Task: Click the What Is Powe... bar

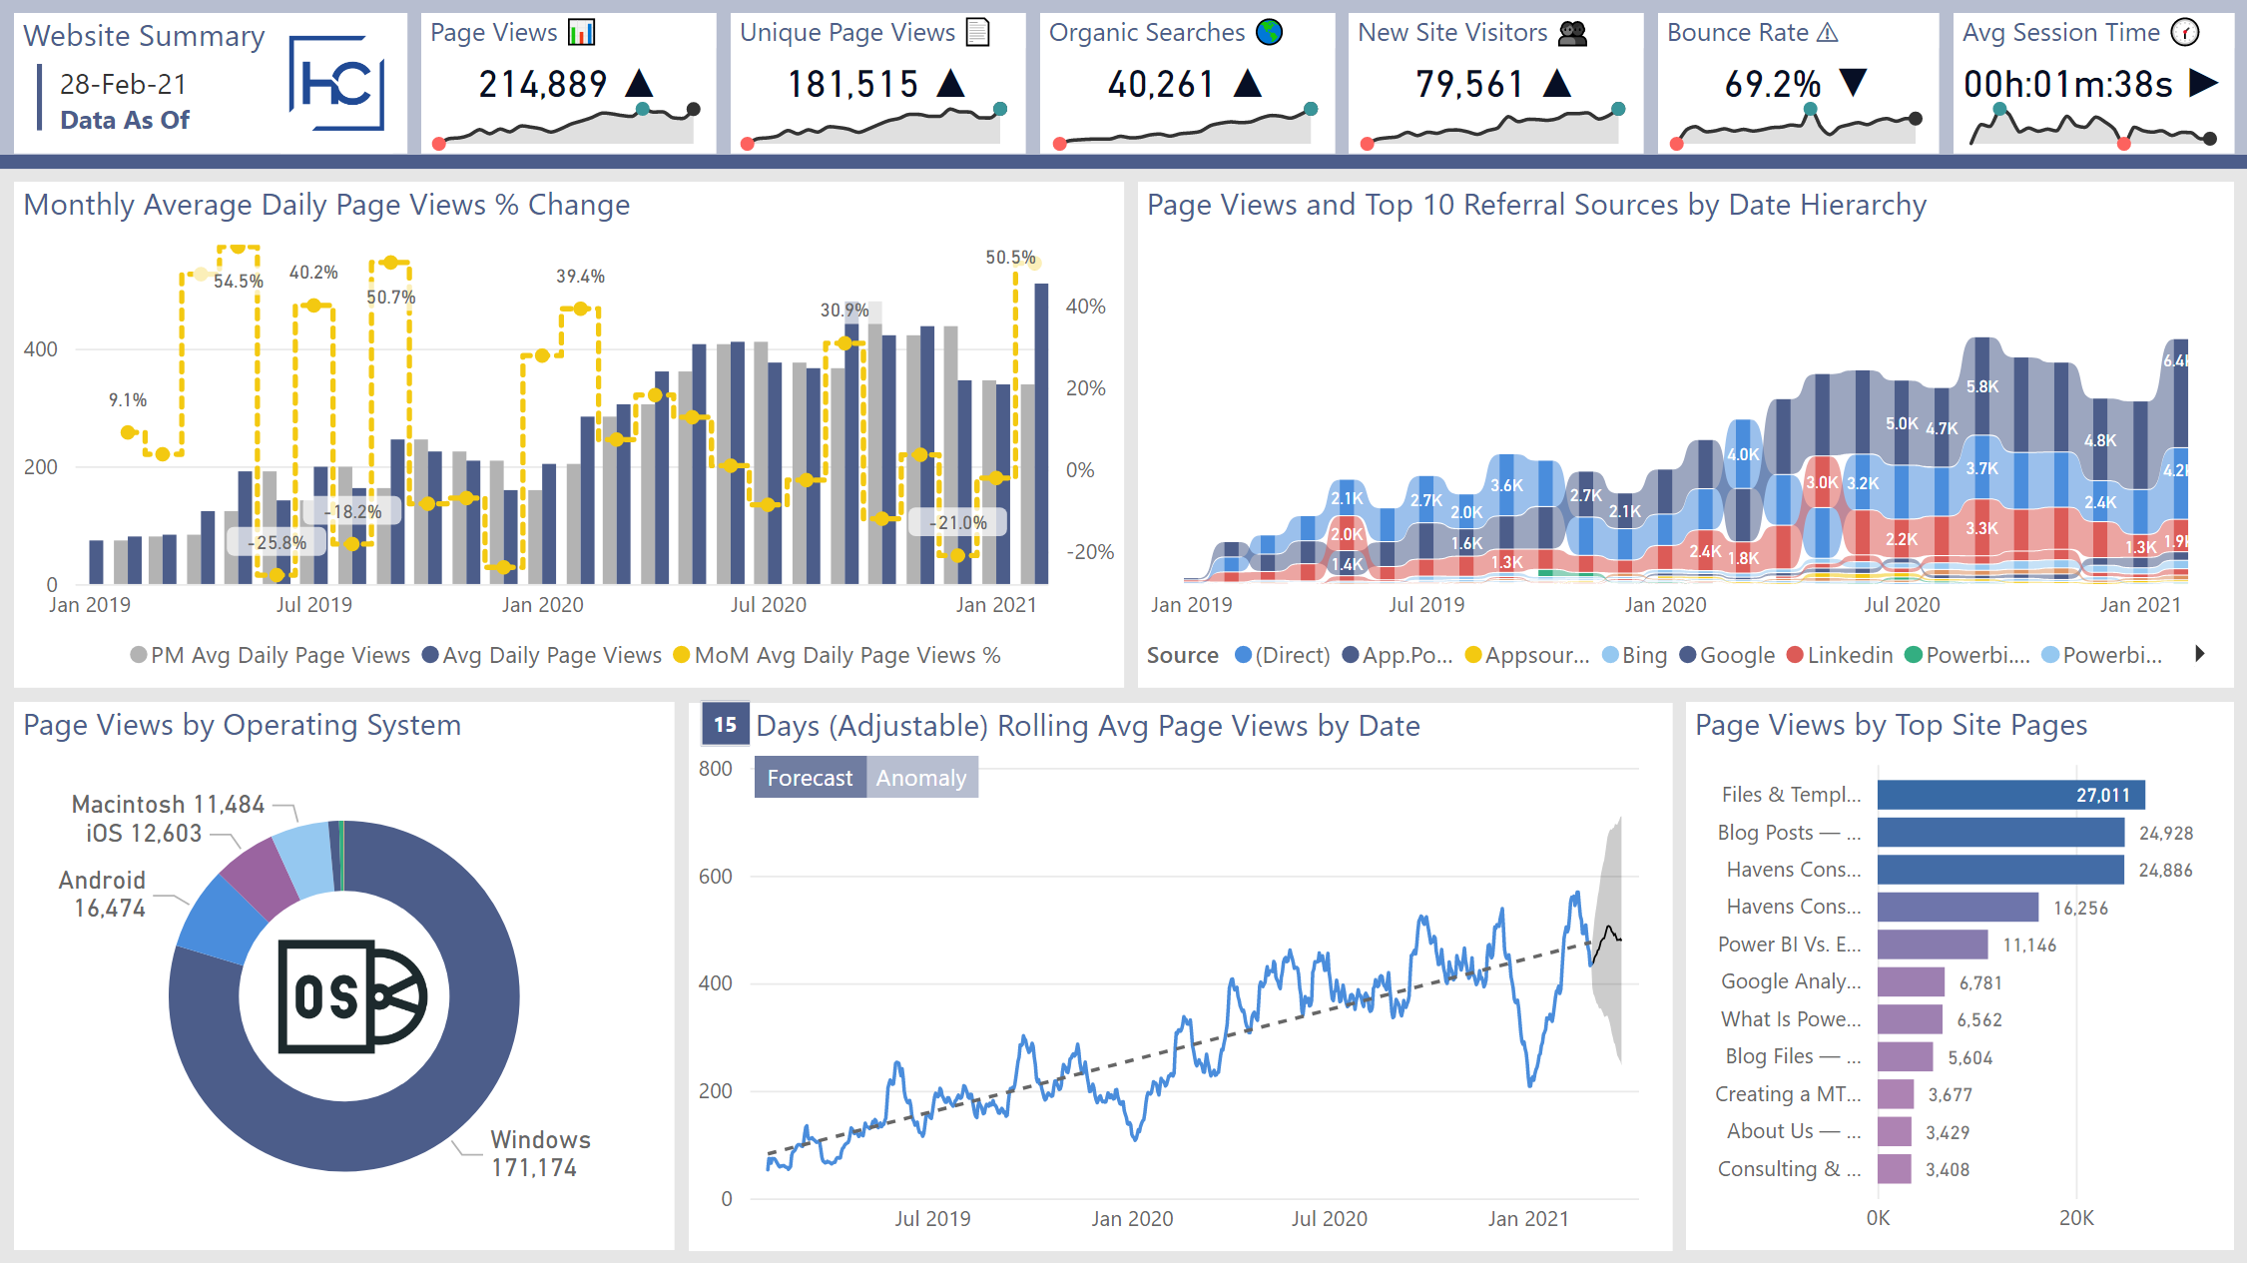Action: coord(1910,1019)
